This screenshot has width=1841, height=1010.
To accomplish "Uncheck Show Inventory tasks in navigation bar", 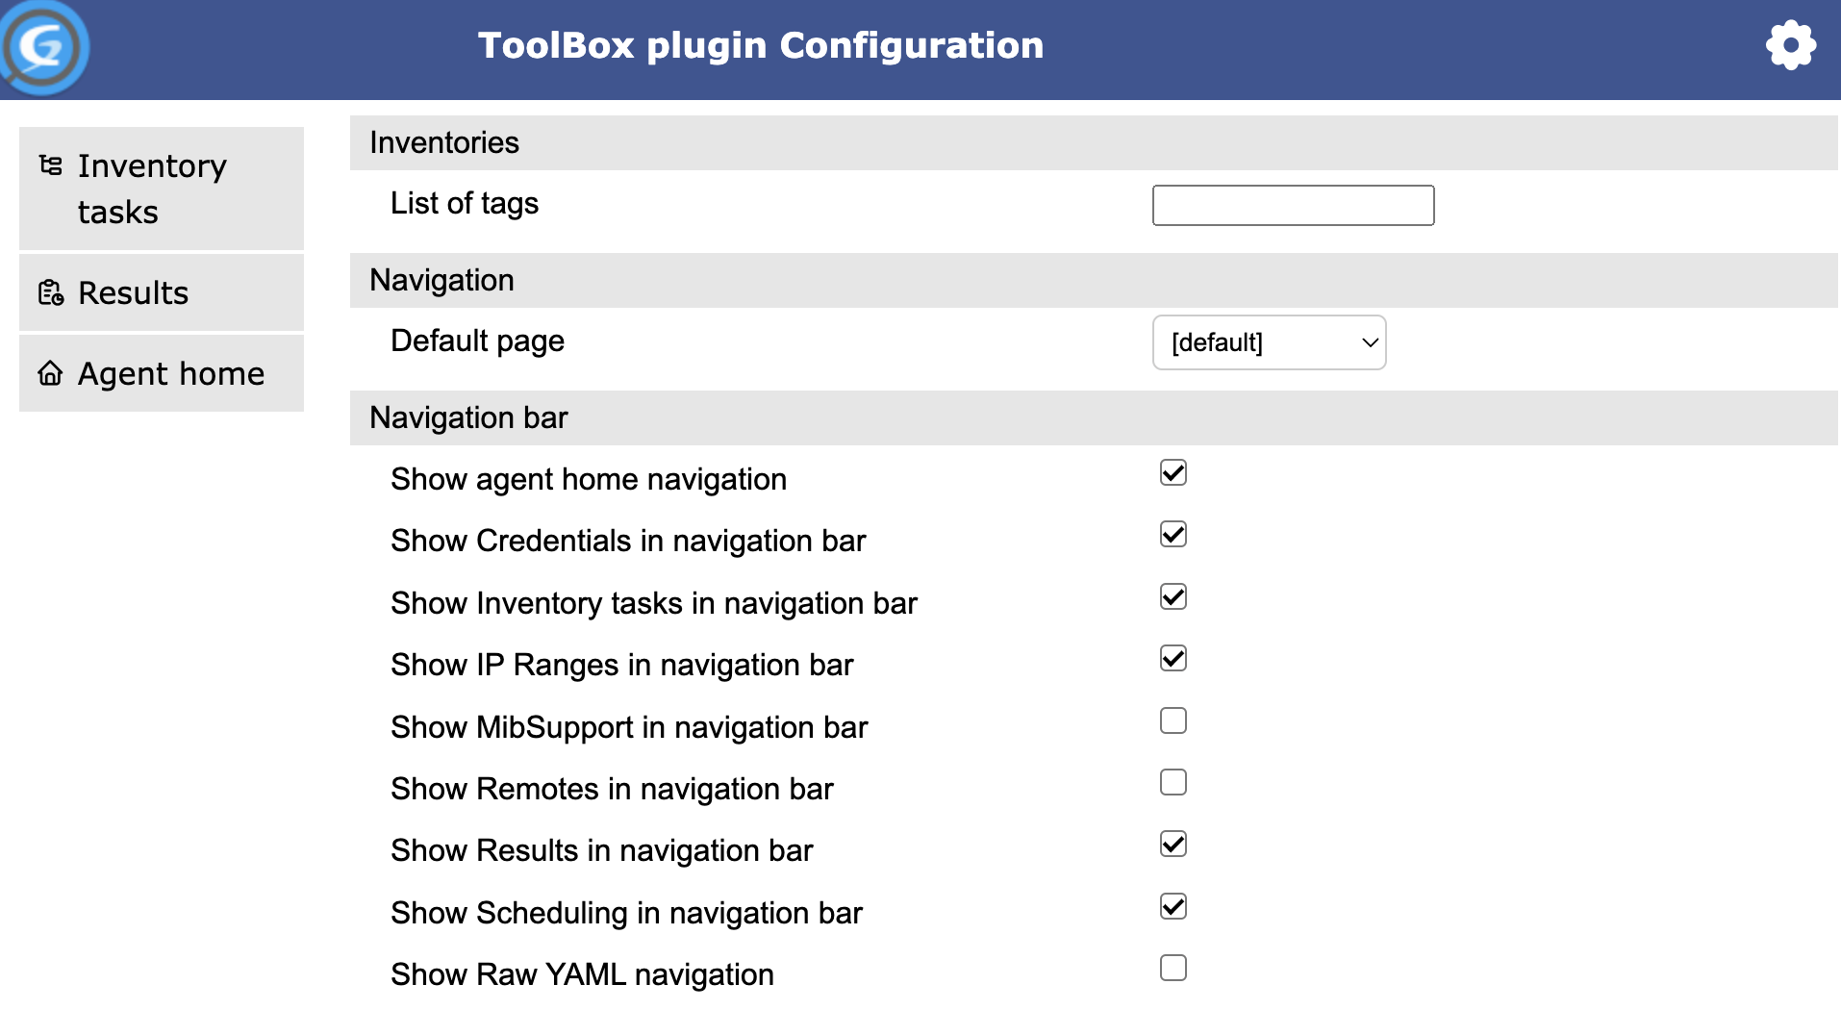I will (x=1173, y=596).
